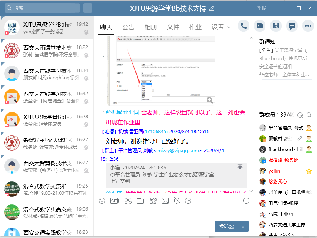Open the send button options arrow
The image size is (317, 238).
pyautogui.click(x=243, y=226)
